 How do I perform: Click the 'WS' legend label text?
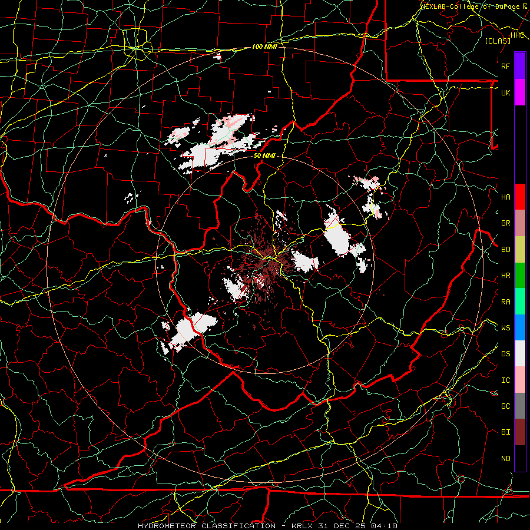506,328
